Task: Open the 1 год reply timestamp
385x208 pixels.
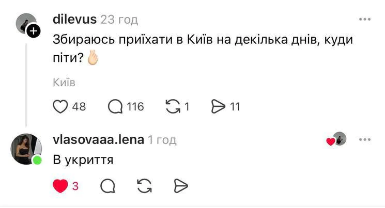Action: [x=162, y=139]
